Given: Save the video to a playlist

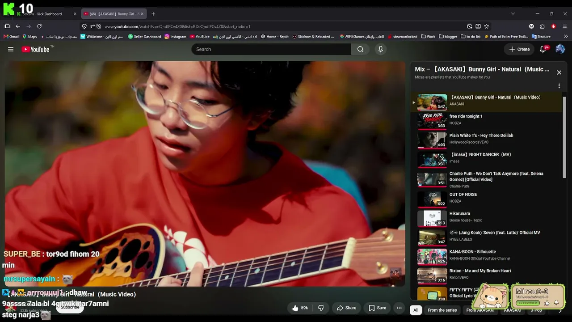Looking at the screenshot, I should click(377, 308).
